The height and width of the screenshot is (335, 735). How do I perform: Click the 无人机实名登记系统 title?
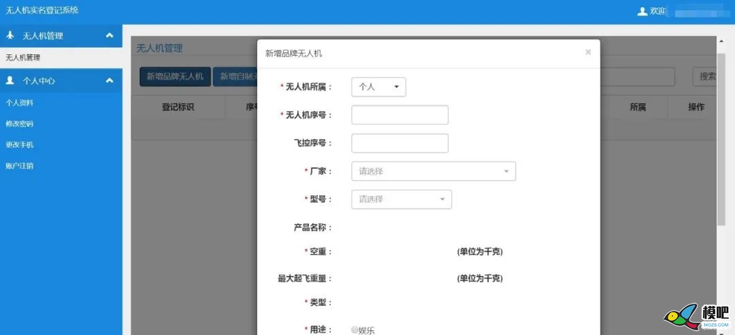click(x=42, y=10)
